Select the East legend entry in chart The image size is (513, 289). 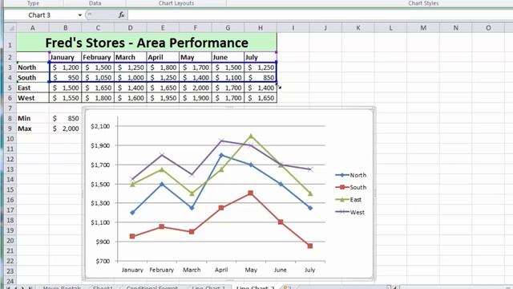(x=349, y=200)
